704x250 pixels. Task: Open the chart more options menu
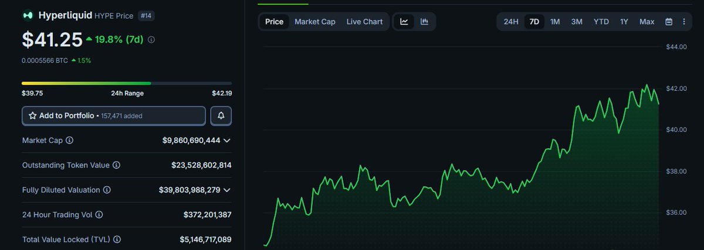(684, 22)
